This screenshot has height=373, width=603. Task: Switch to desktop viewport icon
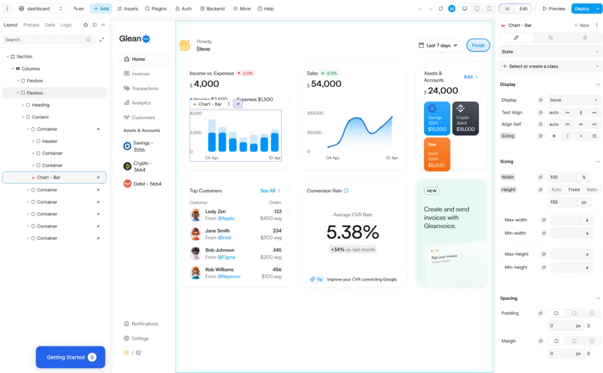465,9
